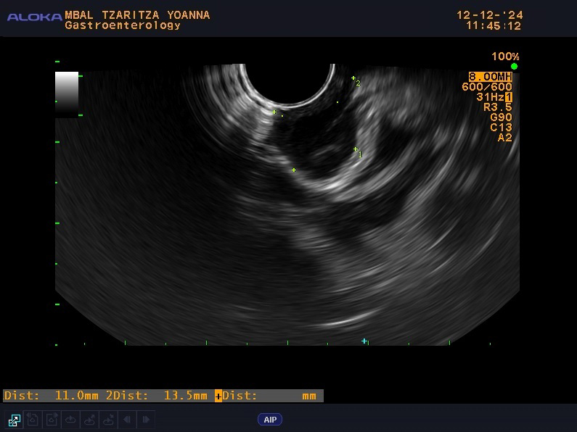The image size is (577, 432).
Task: Click the Gastroenterology department label
Action: click(122, 25)
